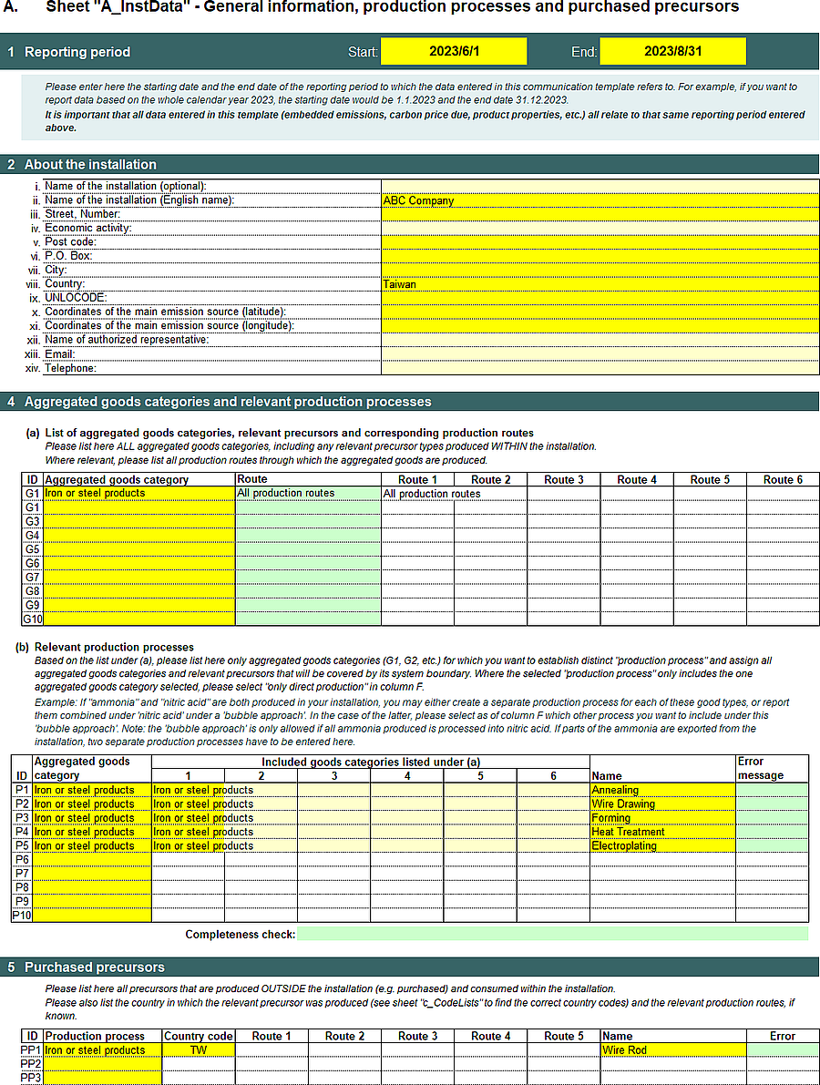Click the 'Forming' process name cell
820x1085 pixels.
click(663, 818)
